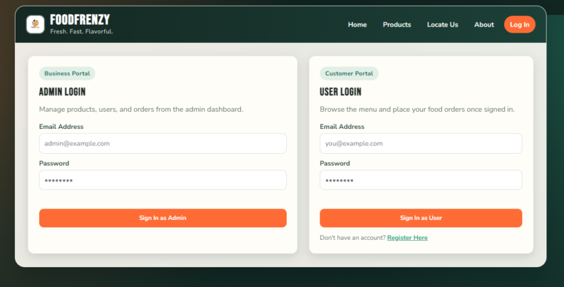Open the Home nav item
The width and height of the screenshot is (564, 287).
[x=357, y=24]
